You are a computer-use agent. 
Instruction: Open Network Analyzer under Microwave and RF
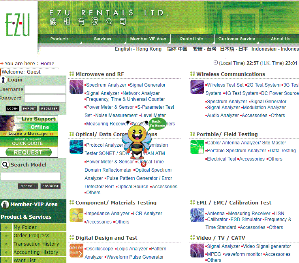click(x=141, y=93)
